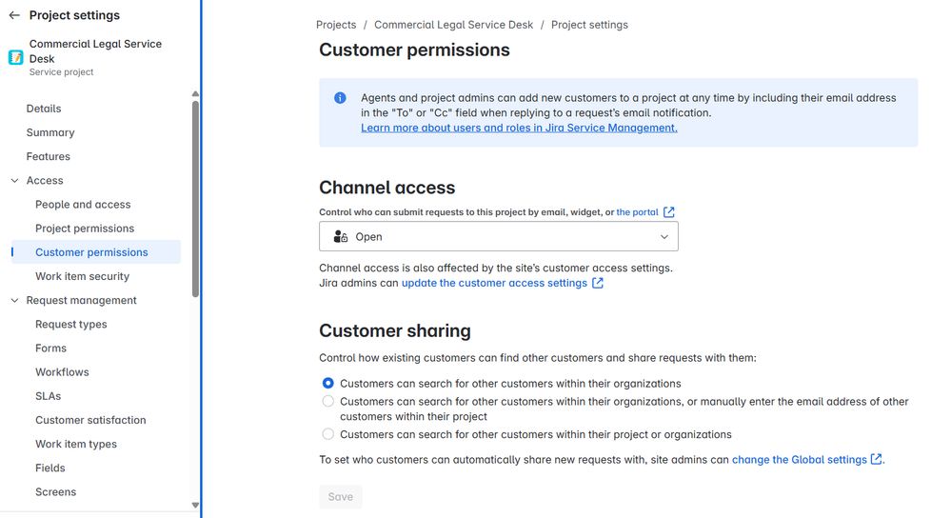951x518 pixels.
Task: Open Project permissions in sidebar
Action: click(x=85, y=229)
